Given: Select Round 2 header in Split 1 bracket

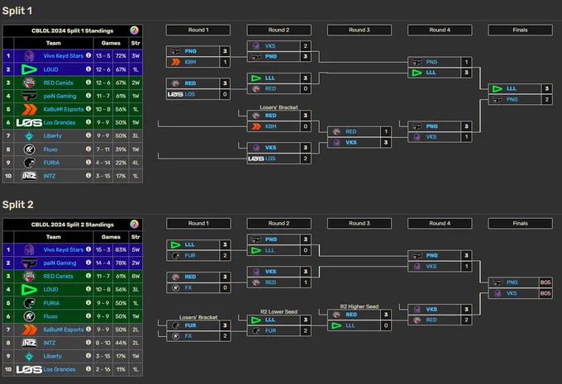Looking at the screenshot, I should tap(279, 30).
